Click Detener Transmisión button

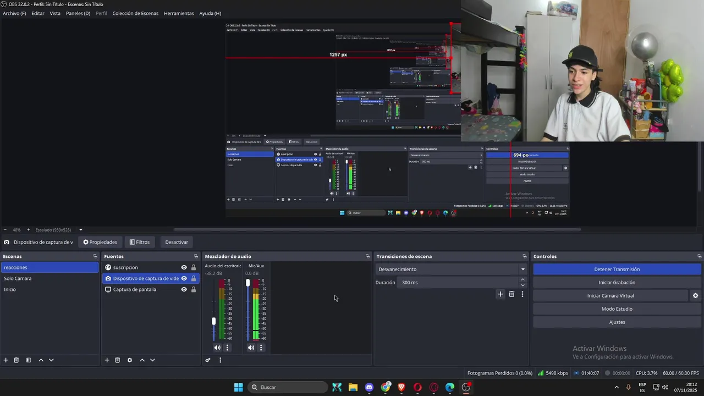tap(617, 269)
